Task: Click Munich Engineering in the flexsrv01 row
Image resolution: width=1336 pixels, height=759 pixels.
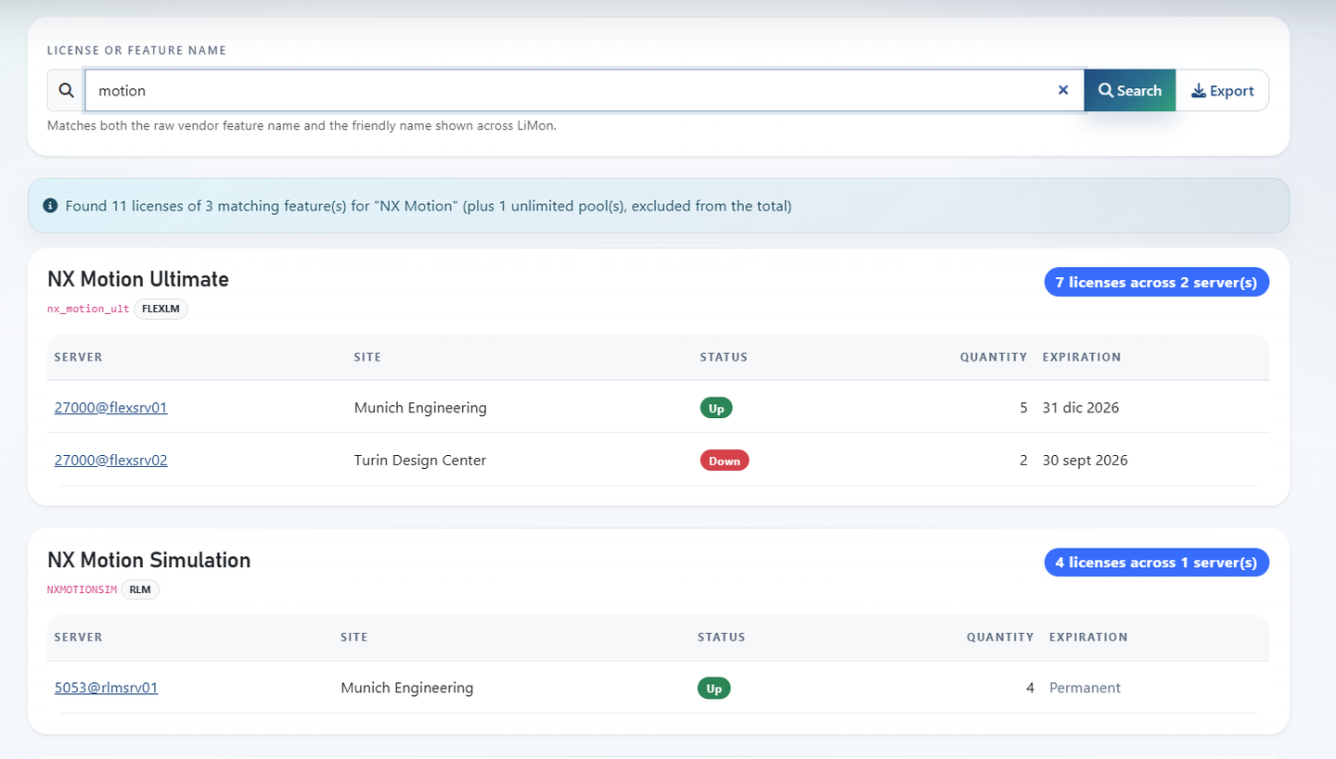Action: (x=420, y=407)
